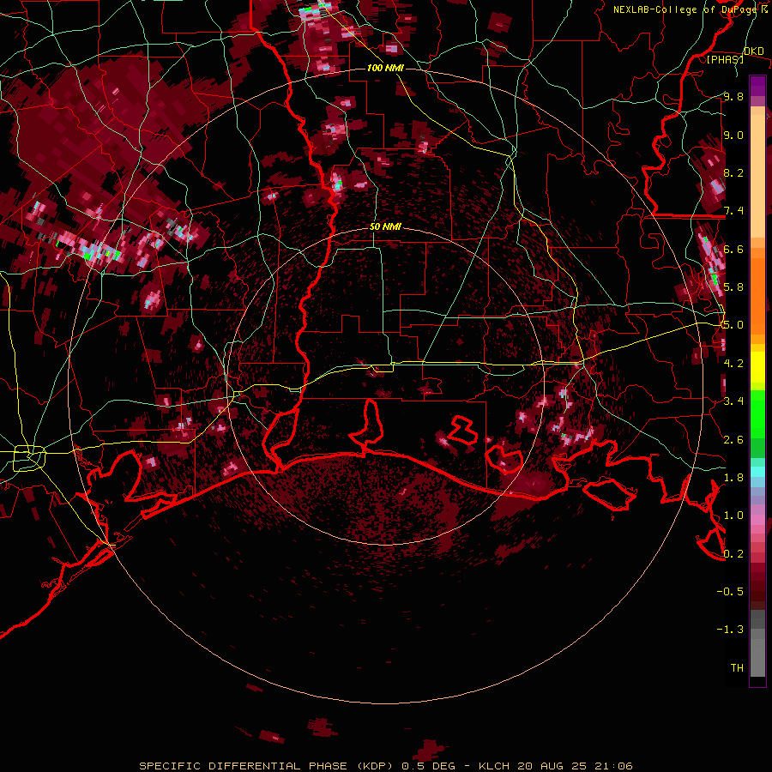Pick the yellow segment of the color bar
Image resolution: width=772 pixels, height=772 pixels.
757,367
